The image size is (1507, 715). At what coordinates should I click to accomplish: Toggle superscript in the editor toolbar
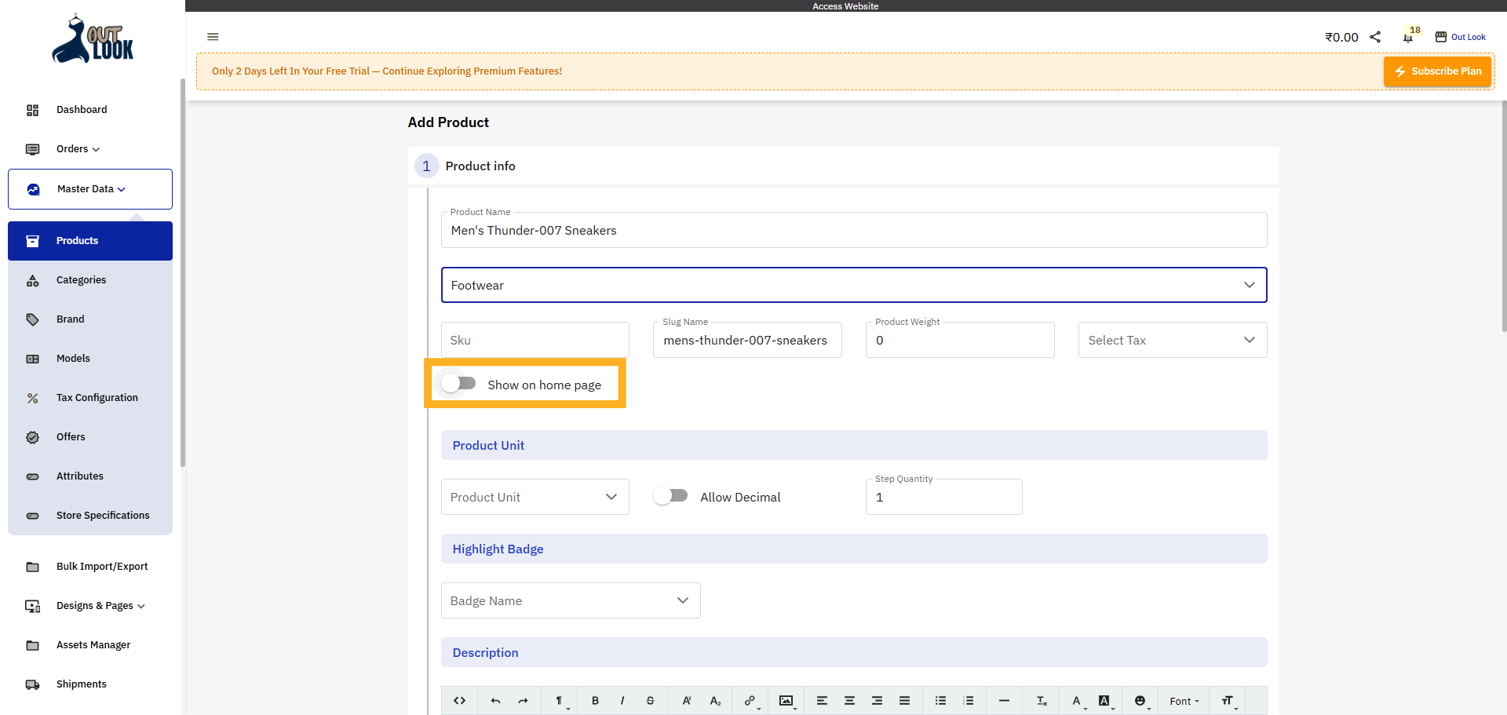tap(686, 701)
